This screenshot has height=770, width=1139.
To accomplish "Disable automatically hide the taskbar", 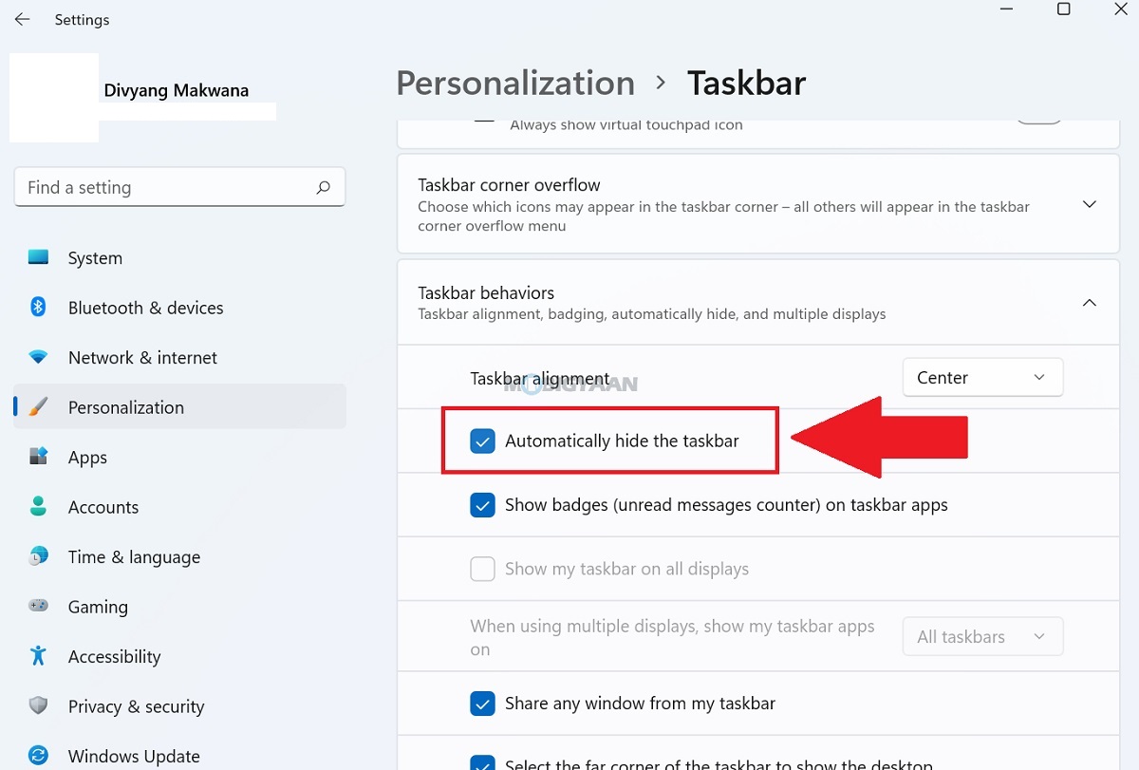I will (483, 440).
